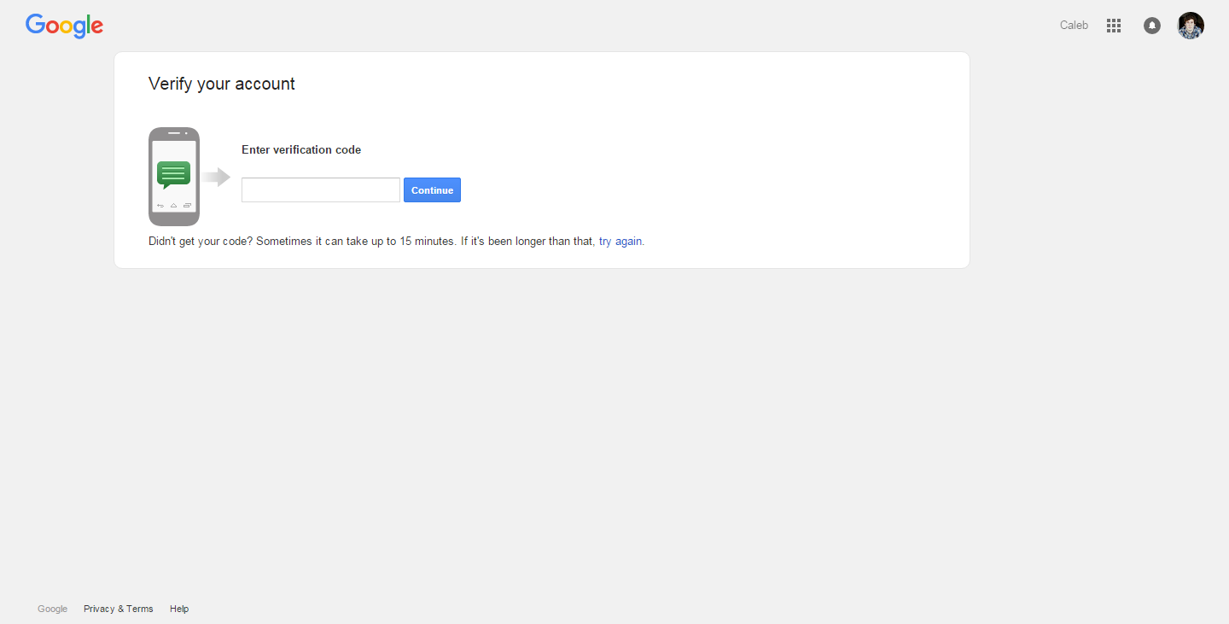The width and height of the screenshot is (1229, 624).
Task: Click the recent apps icon on phone illustration
Action: 187,206
